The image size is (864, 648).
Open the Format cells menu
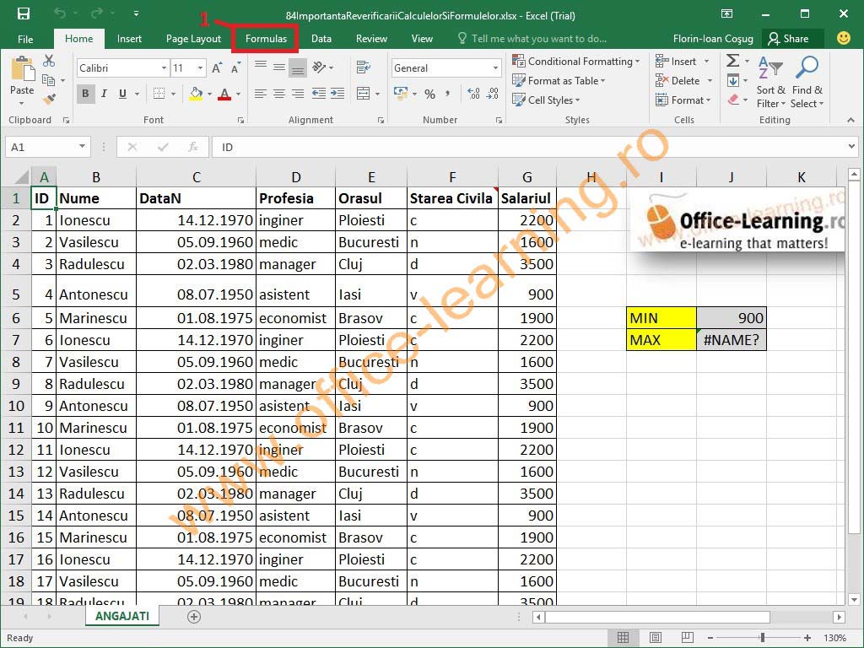(x=683, y=100)
